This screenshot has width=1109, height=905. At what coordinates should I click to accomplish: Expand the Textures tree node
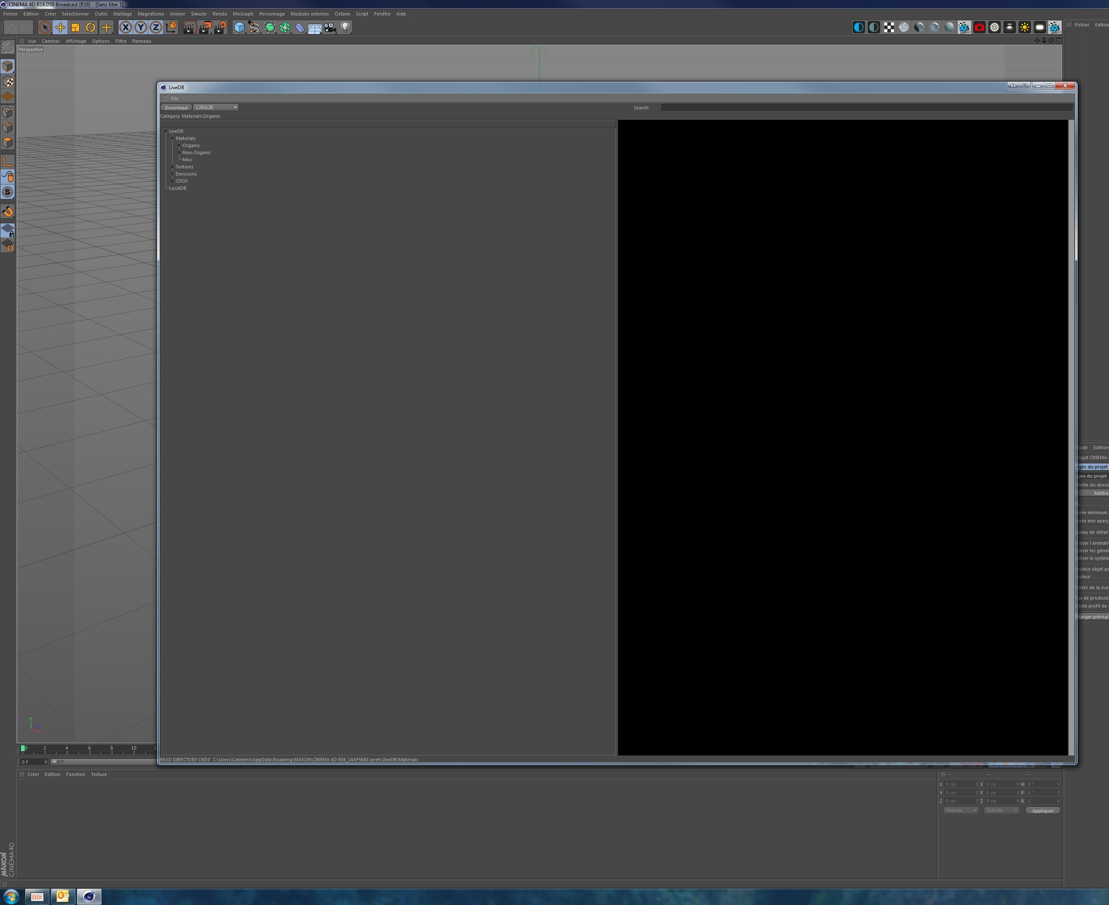(173, 167)
